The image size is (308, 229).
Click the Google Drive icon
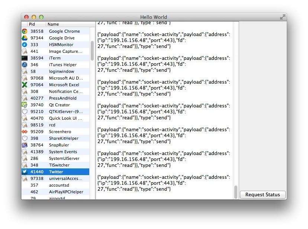pyautogui.click(x=25, y=38)
